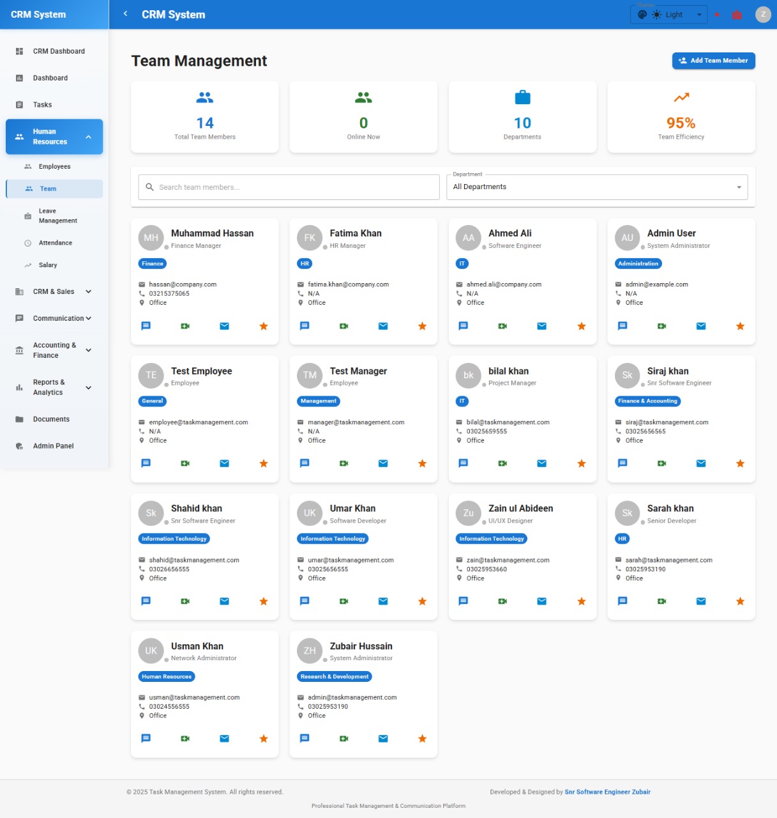Open Leave Management page
This screenshot has height=818, width=777.
click(54, 215)
